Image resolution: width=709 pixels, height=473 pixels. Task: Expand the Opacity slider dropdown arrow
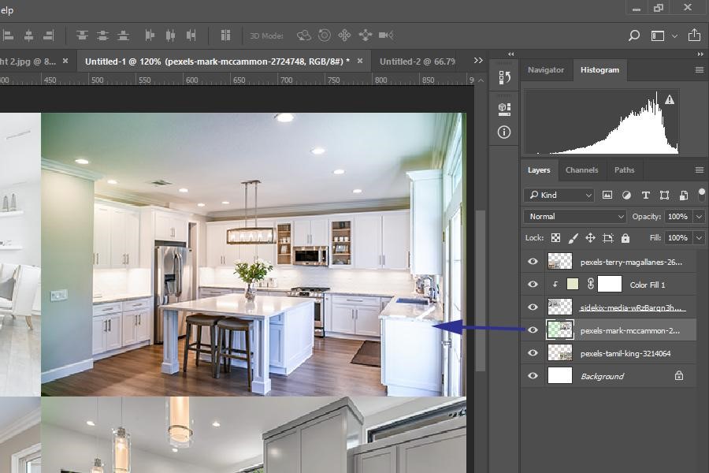point(699,216)
